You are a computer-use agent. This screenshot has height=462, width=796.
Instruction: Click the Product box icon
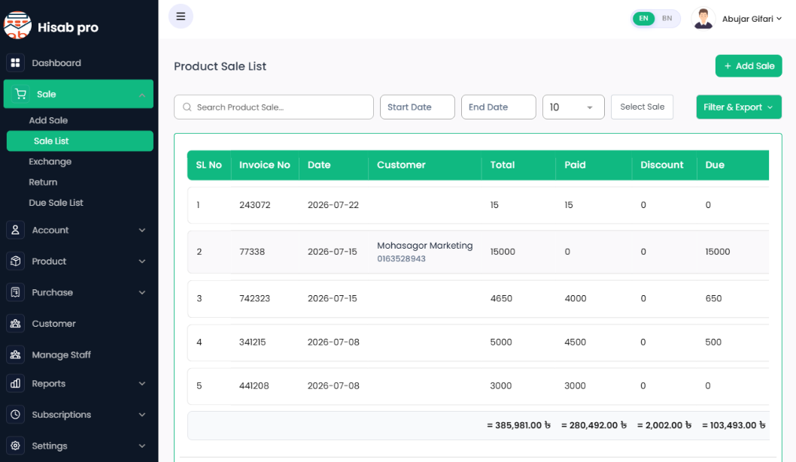click(15, 261)
